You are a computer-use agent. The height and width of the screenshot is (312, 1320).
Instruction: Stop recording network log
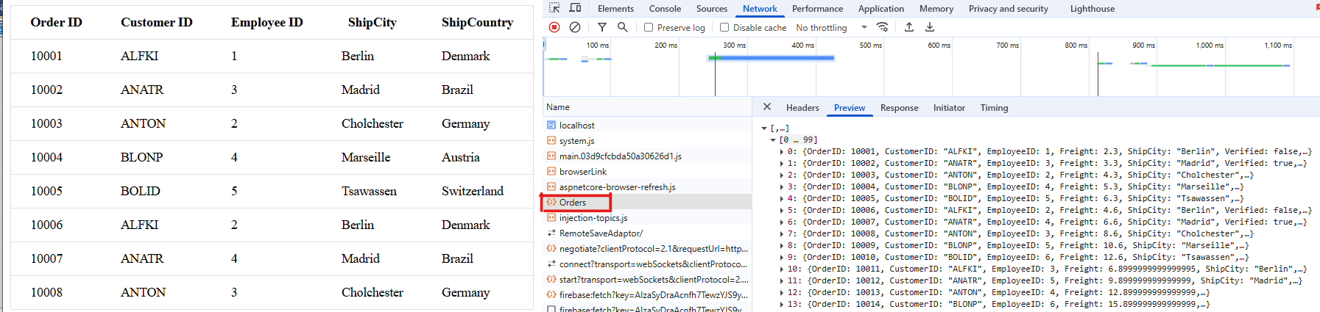pos(554,27)
